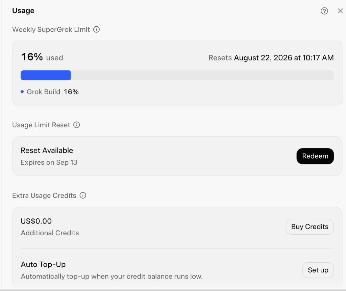Redeem the available usage reset
Screen dimensions: 346x291
315,156
